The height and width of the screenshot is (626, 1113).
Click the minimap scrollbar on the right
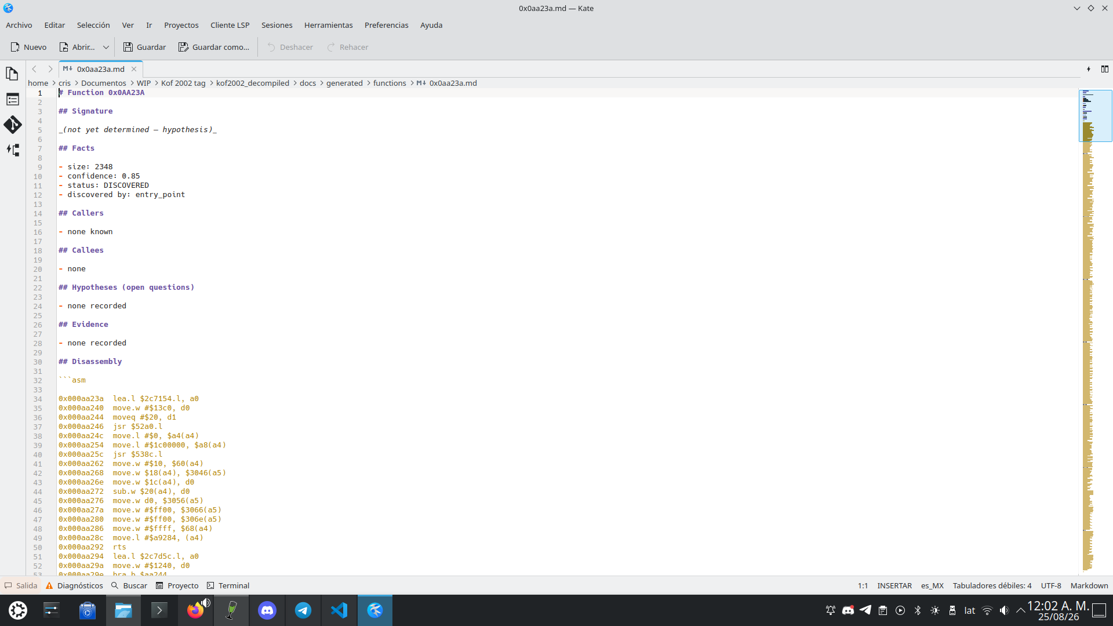1095,330
